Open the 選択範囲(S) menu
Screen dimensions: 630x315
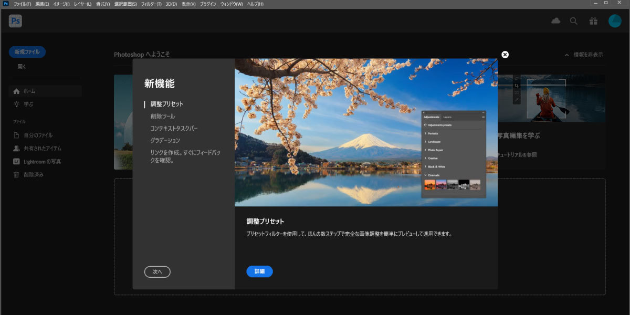[125, 4]
